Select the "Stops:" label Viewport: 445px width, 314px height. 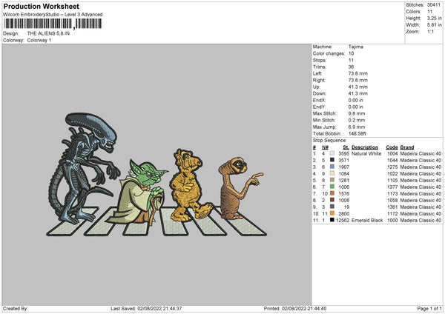320,60
